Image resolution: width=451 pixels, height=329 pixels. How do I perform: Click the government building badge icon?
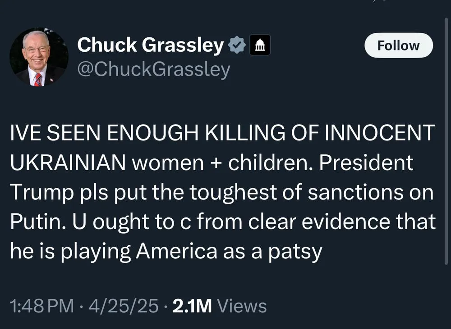[260, 45]
